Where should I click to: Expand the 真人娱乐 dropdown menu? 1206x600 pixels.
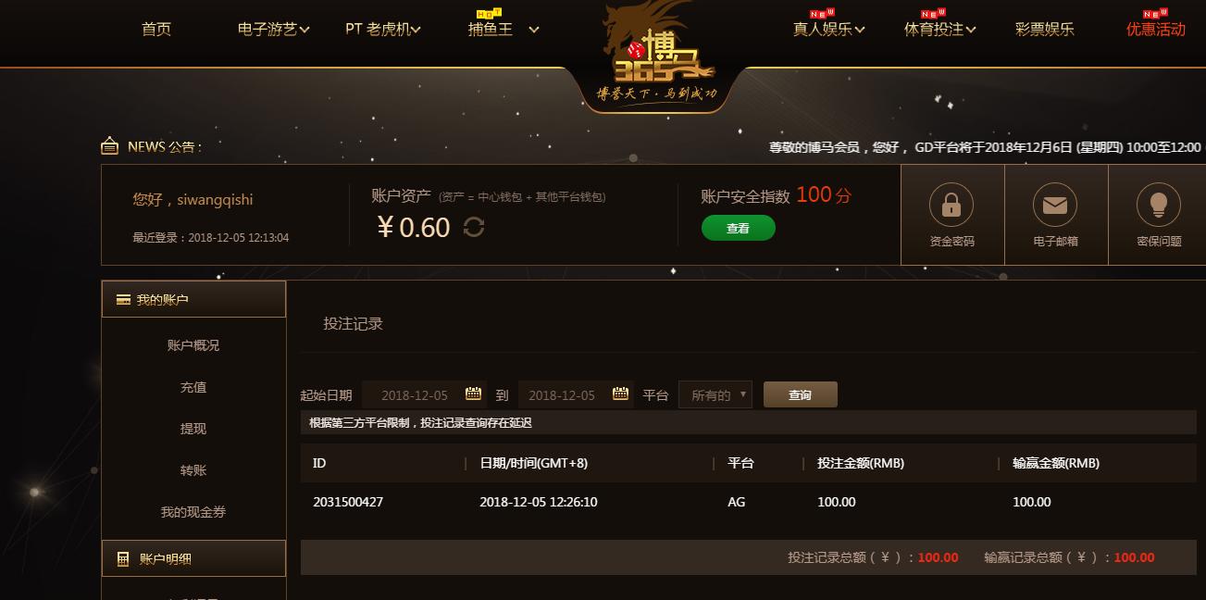828,29
